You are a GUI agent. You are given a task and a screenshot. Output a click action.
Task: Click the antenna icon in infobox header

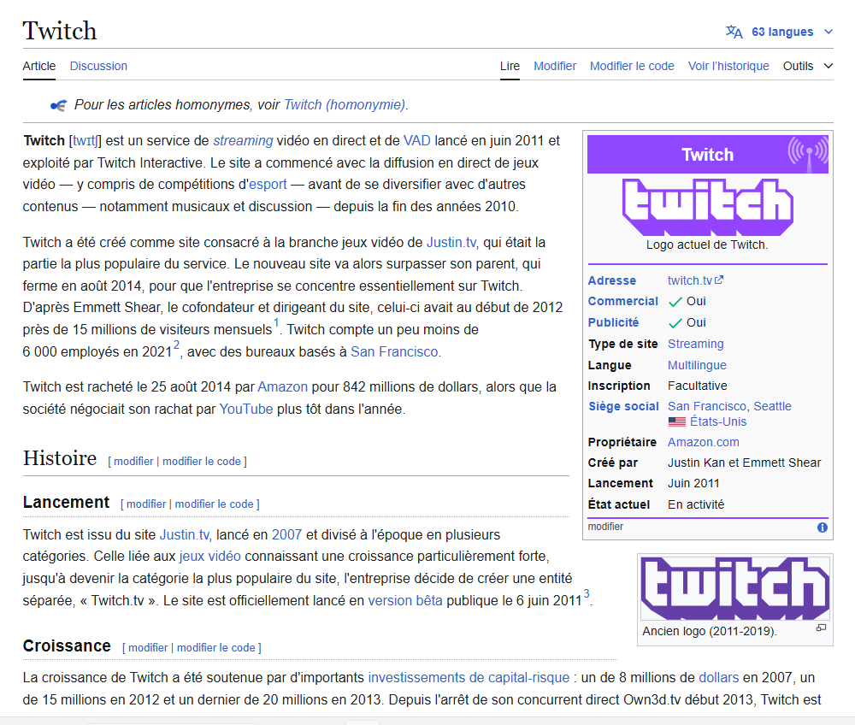point(808,155)
